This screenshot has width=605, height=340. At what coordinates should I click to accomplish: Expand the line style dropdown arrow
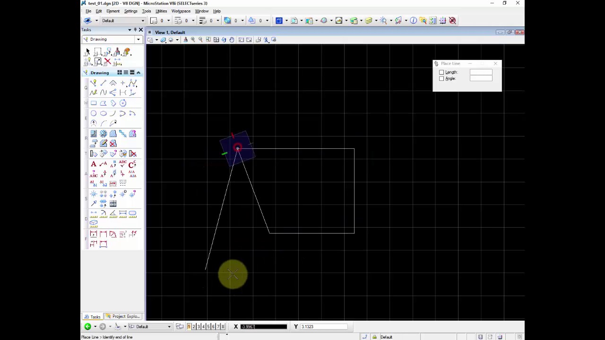coord(193,21)
